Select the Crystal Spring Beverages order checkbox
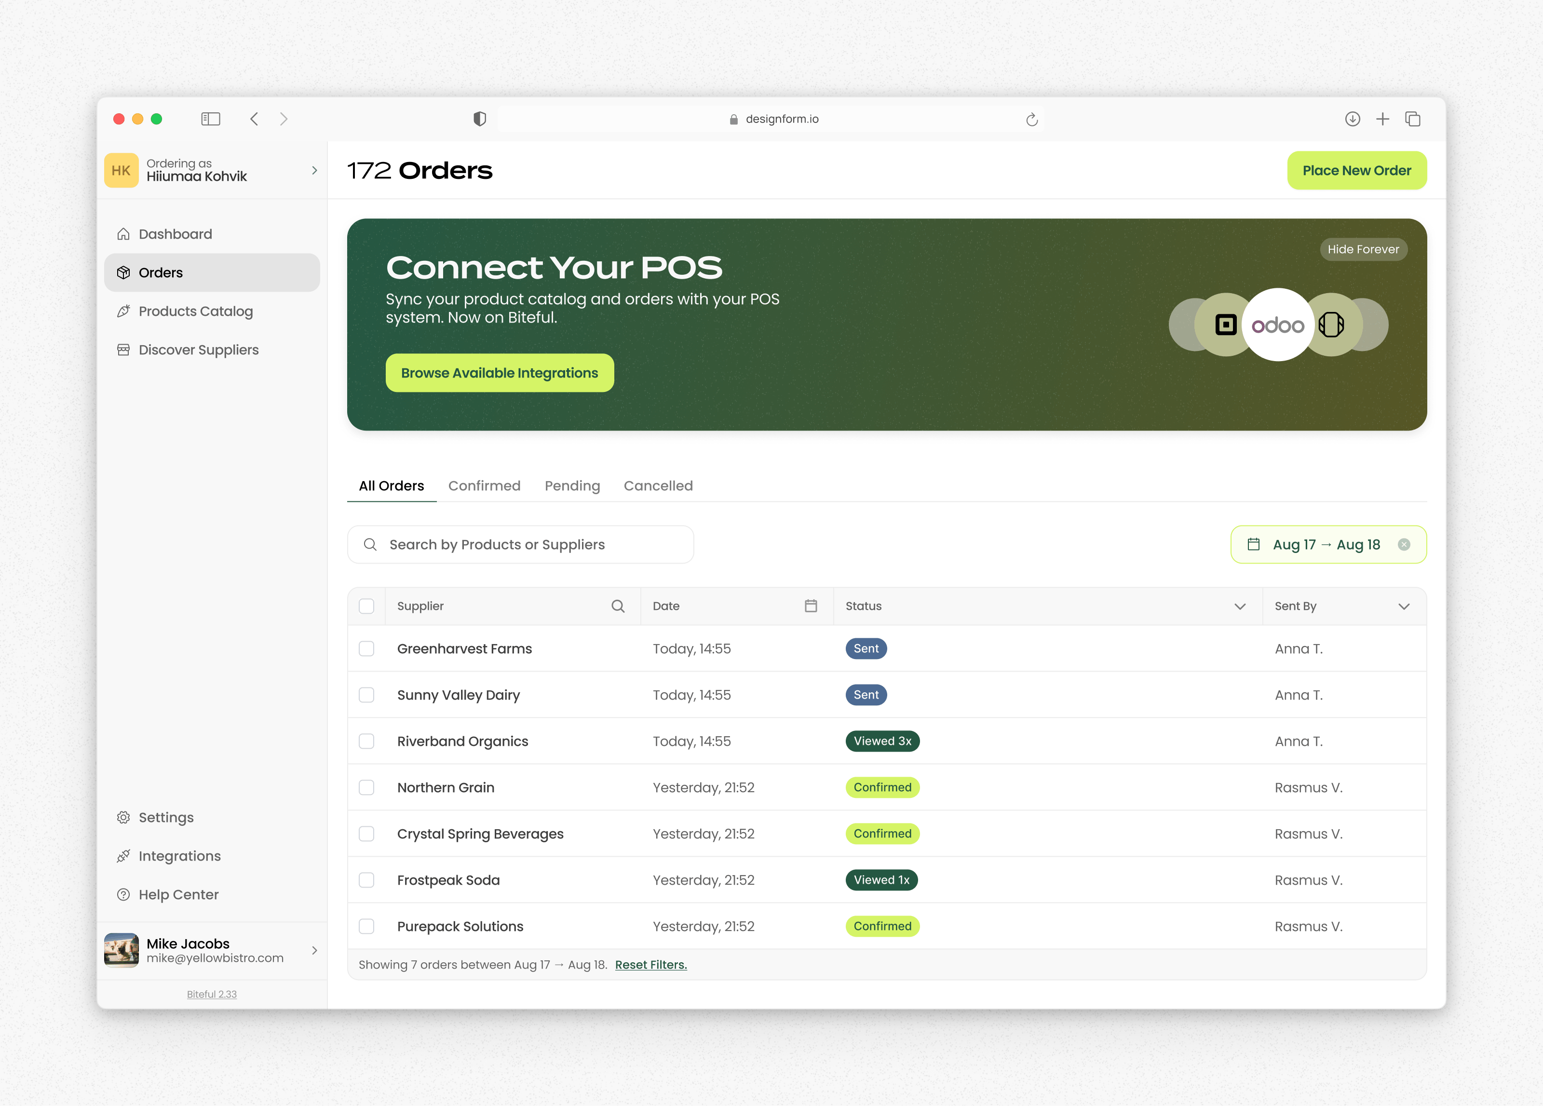 [366, 834]
